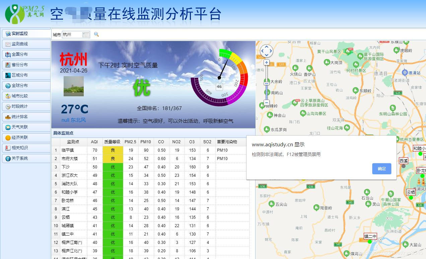Click 确定 in the alert dialog
Viewport: 426px width, 259px height.
(382, 169)
